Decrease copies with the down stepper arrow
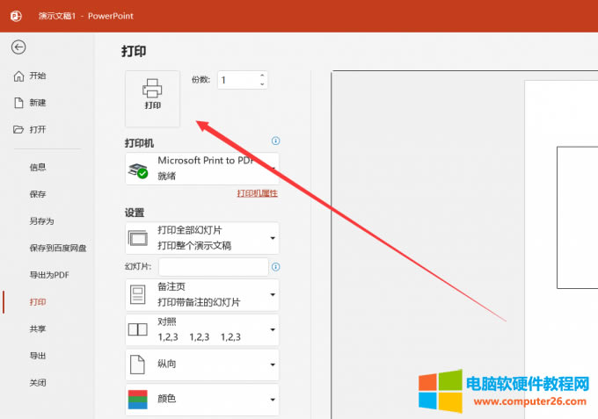598x419 pixels. coord(262,84)
